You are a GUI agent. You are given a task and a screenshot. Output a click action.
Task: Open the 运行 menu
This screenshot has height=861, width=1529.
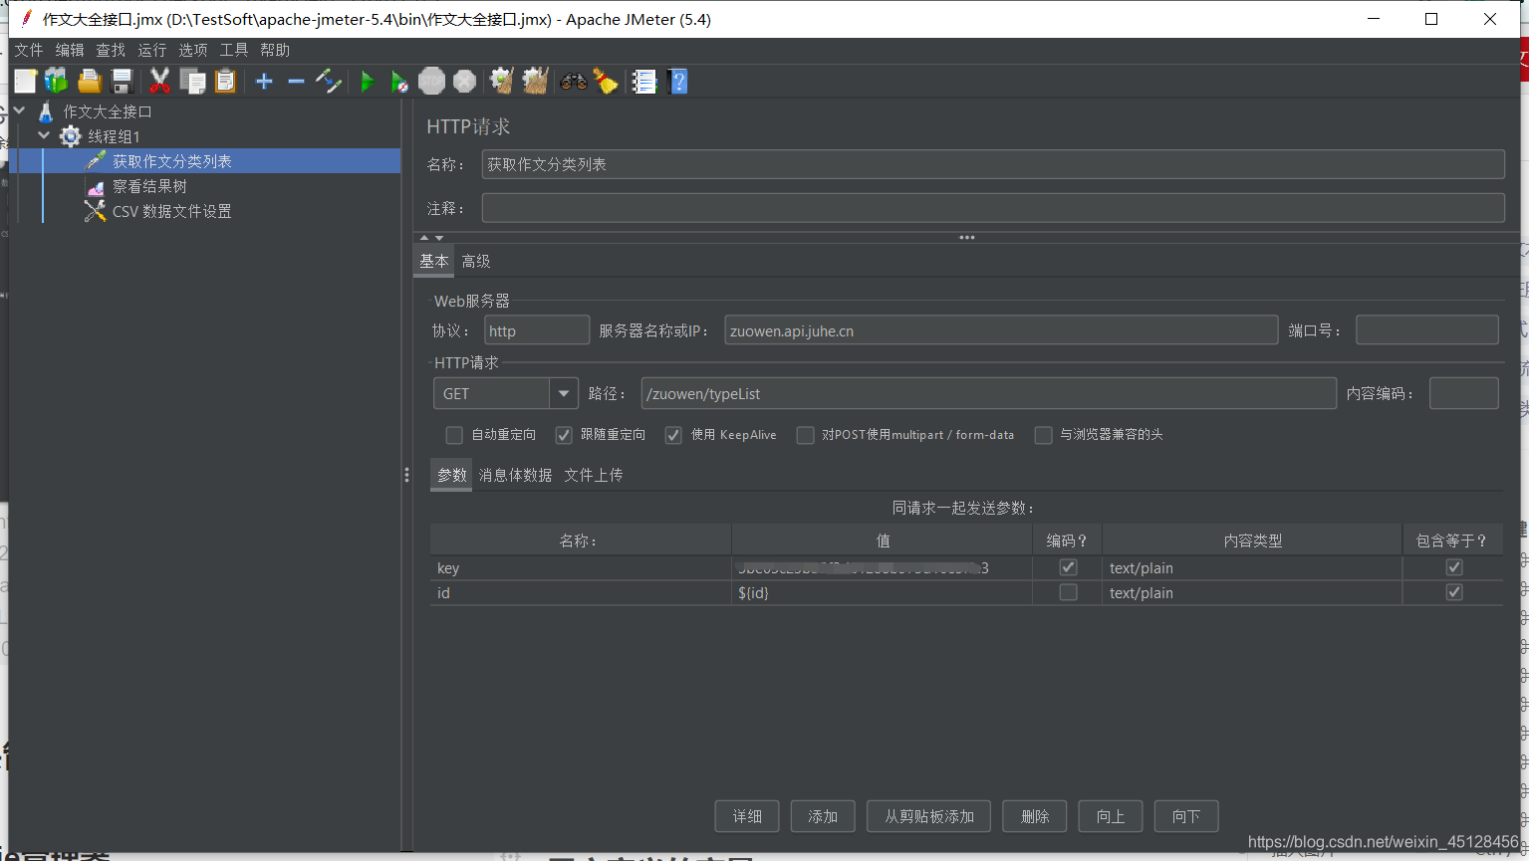[152, 50]
